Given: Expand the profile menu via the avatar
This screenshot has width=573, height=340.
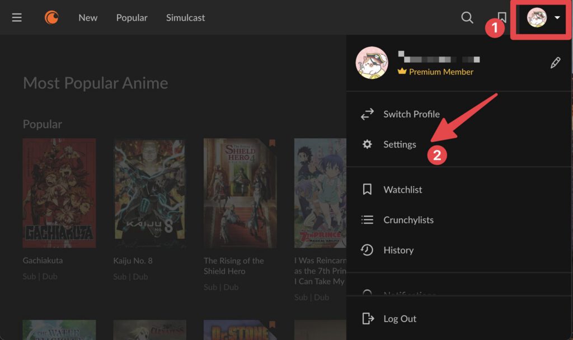Looking at the screenshot, I should point(536,17).
